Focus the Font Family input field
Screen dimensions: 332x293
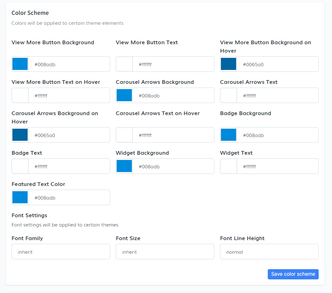(61, 252)
